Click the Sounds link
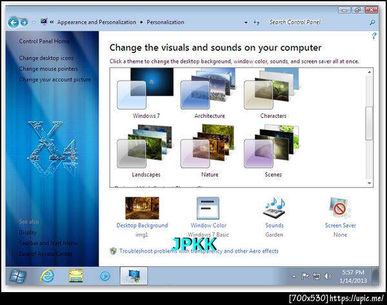 pos(275,225)
